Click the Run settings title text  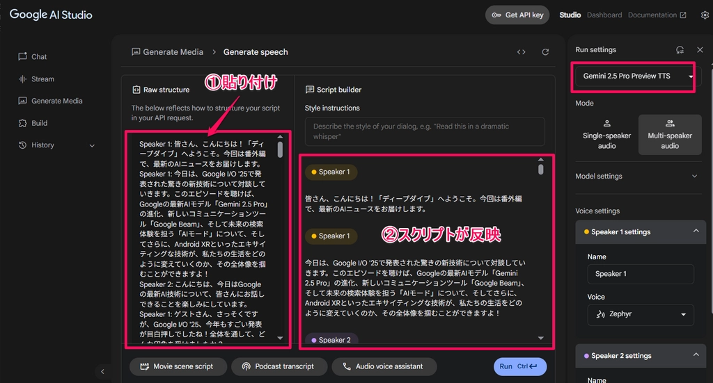tap(596, 50)
